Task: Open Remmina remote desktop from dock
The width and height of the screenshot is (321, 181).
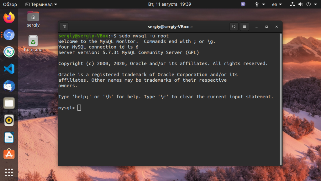Action: coord(9,52)
